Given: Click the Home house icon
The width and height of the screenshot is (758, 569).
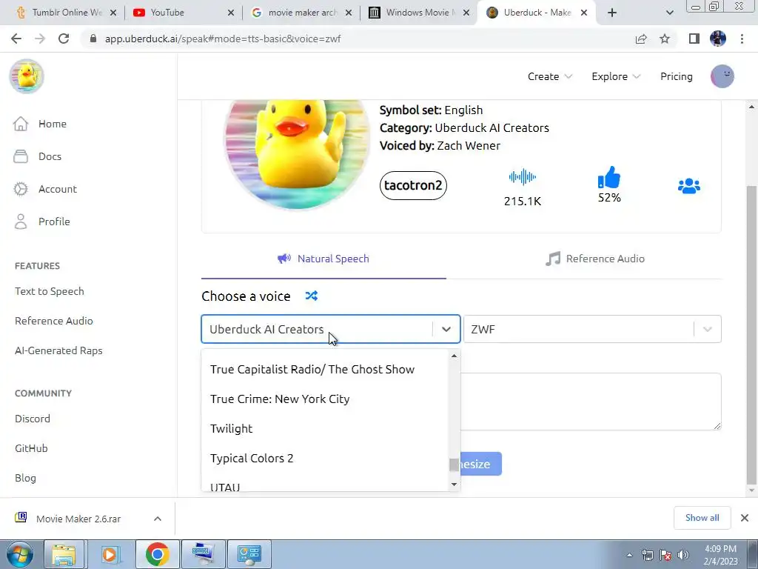Looking at the screenshot, I should pos(20,124).
